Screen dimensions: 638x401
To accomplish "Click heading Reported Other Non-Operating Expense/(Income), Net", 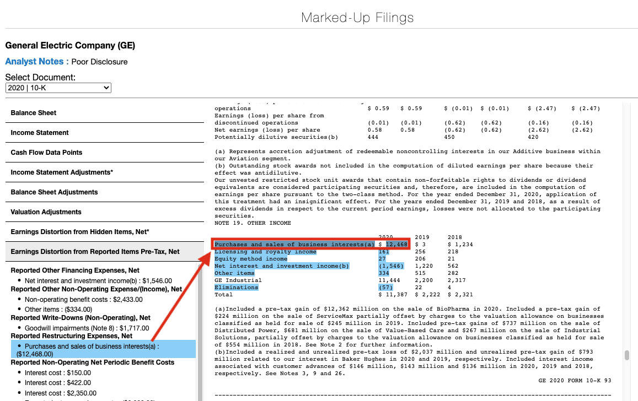I will 96,289.
